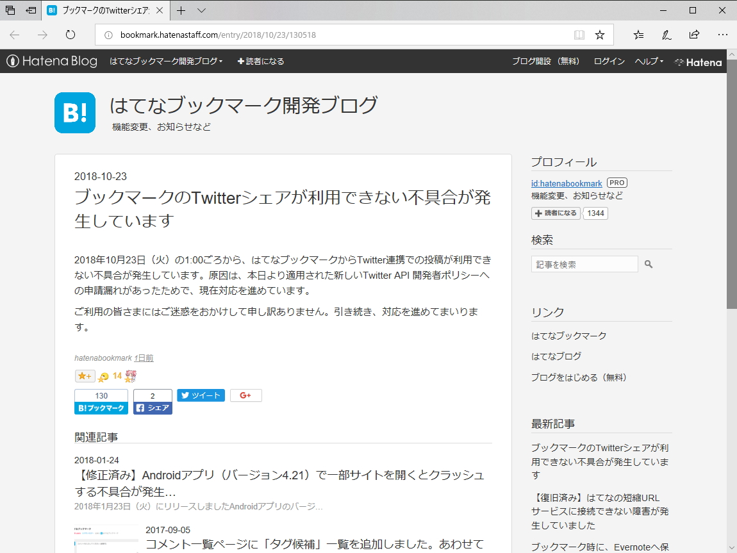Open the browser tab list chevron
The width and height of the screenshot is (737, 553).
point(201,10)
